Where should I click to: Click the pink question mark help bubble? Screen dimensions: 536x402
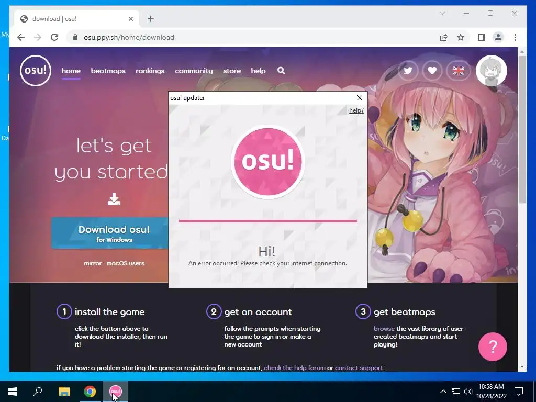[x=493, y=347]
